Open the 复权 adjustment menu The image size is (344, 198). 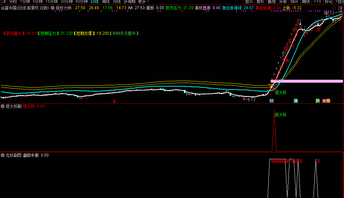[260, 2]
